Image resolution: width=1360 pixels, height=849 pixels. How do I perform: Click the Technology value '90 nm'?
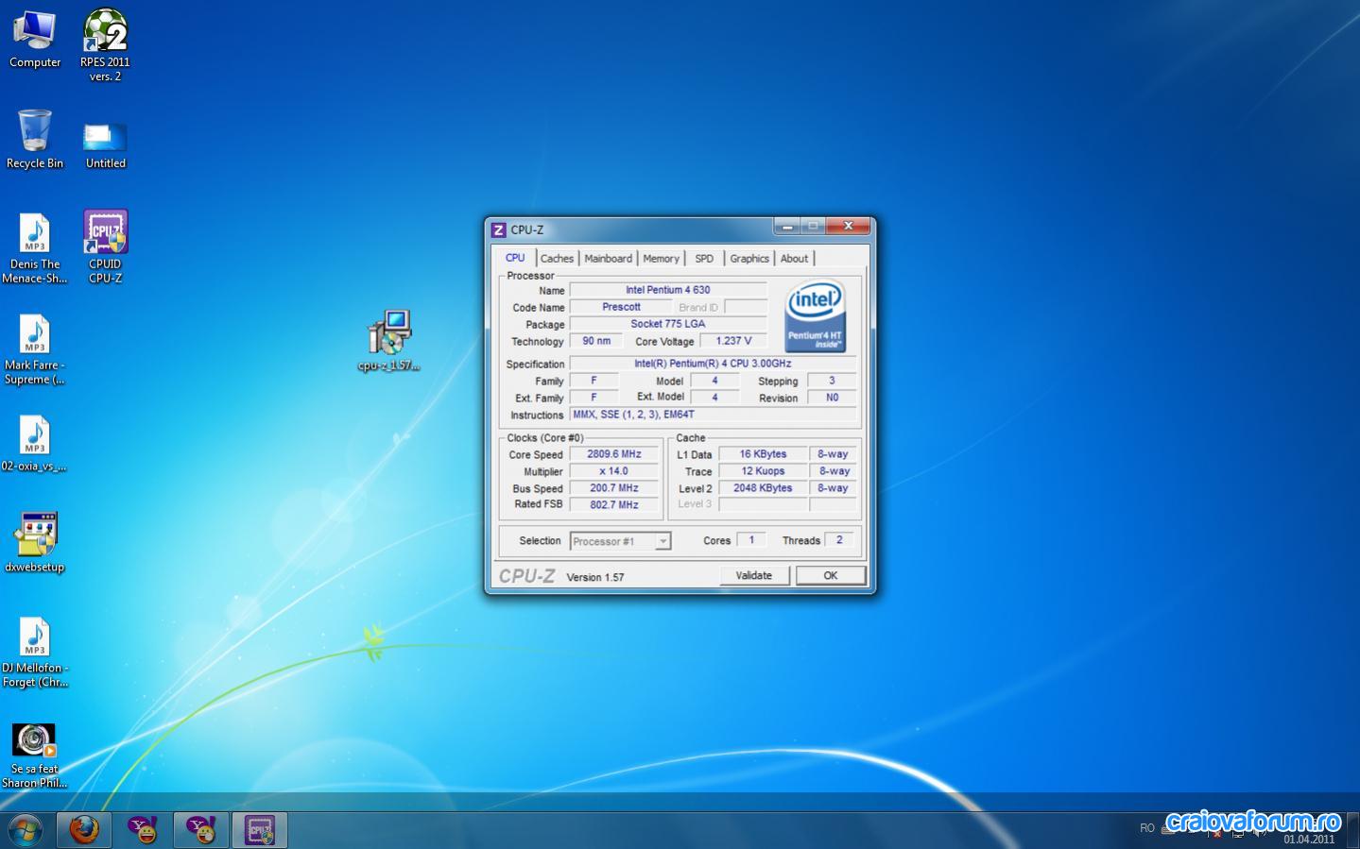595,341
